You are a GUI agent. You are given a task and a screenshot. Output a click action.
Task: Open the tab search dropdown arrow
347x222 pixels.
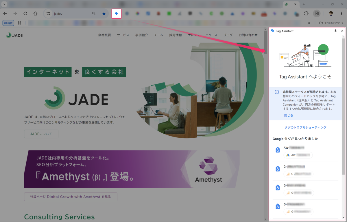(x=4, y=4)
